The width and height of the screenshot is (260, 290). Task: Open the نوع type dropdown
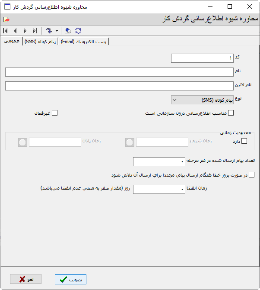202,100
